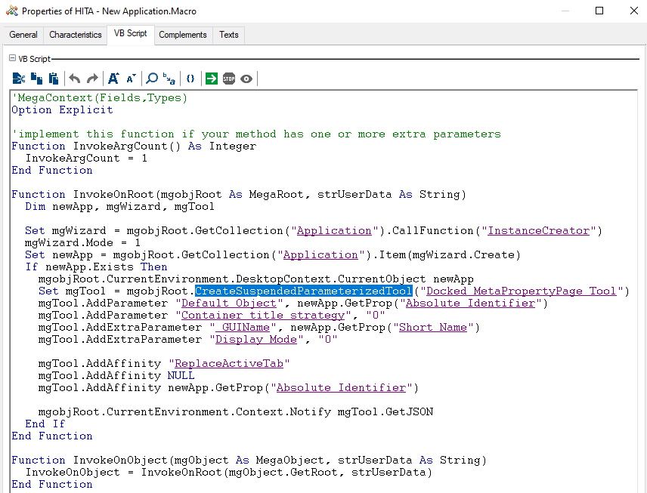Undo the last script edit
The width and height of the screenshot is (647, 493).
(75, 79)
